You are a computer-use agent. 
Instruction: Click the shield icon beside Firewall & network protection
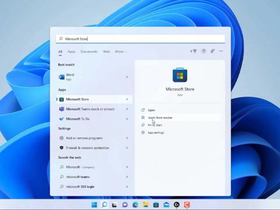[x=61, y=148]
